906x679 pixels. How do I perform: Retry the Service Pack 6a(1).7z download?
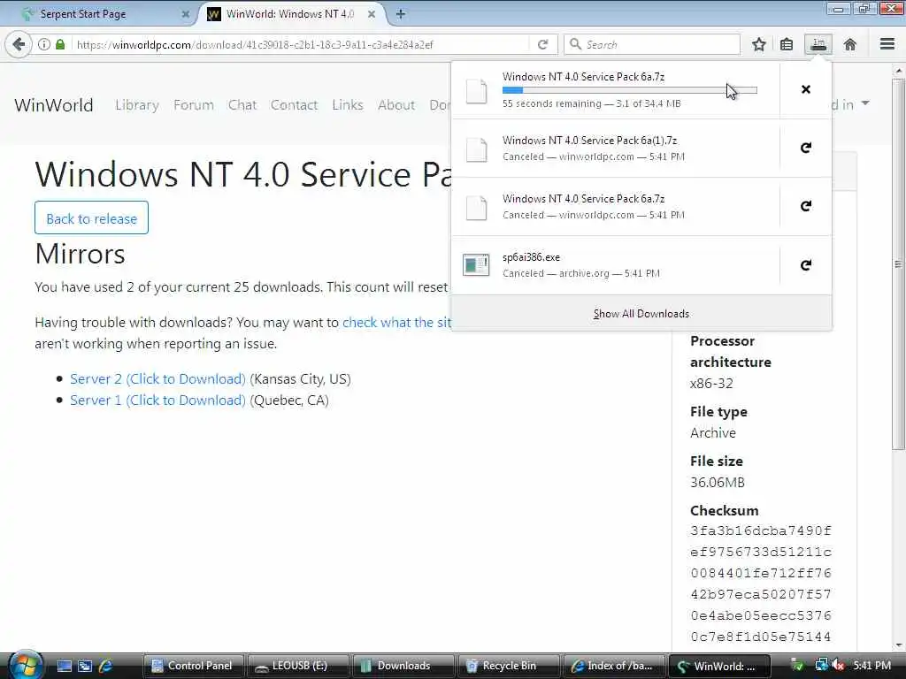coord(806,148)
